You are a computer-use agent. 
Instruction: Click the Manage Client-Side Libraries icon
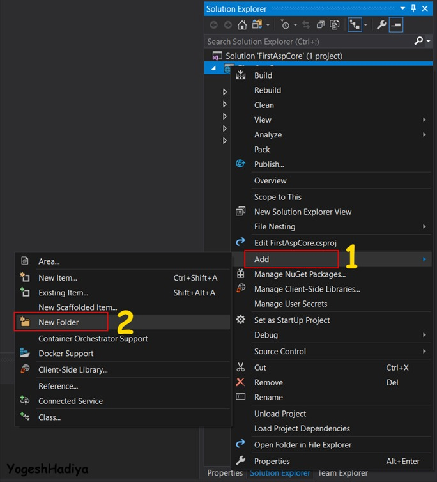click(x=241, y=288)
